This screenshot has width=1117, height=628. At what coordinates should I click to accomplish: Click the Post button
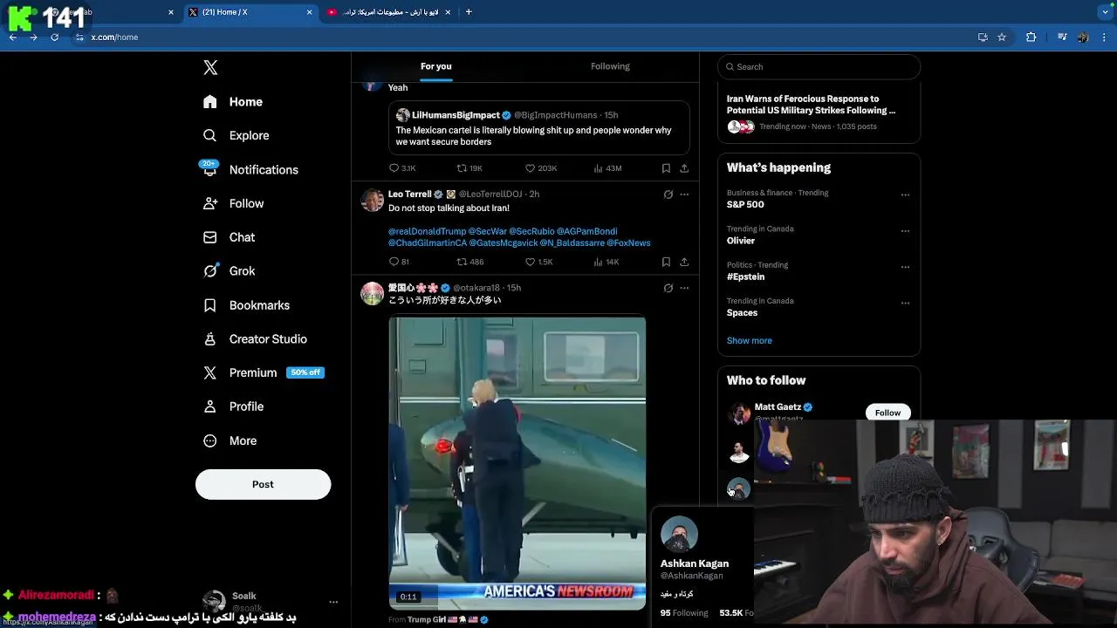[263, 484]
